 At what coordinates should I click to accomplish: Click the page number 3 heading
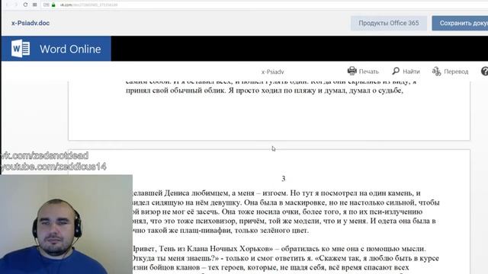(x=283, y=179)
